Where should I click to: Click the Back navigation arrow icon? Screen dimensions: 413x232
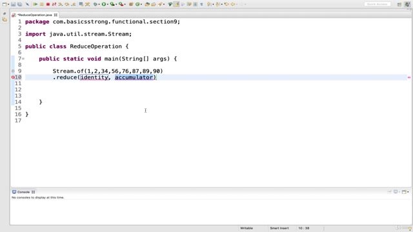[x=233, y=5]
